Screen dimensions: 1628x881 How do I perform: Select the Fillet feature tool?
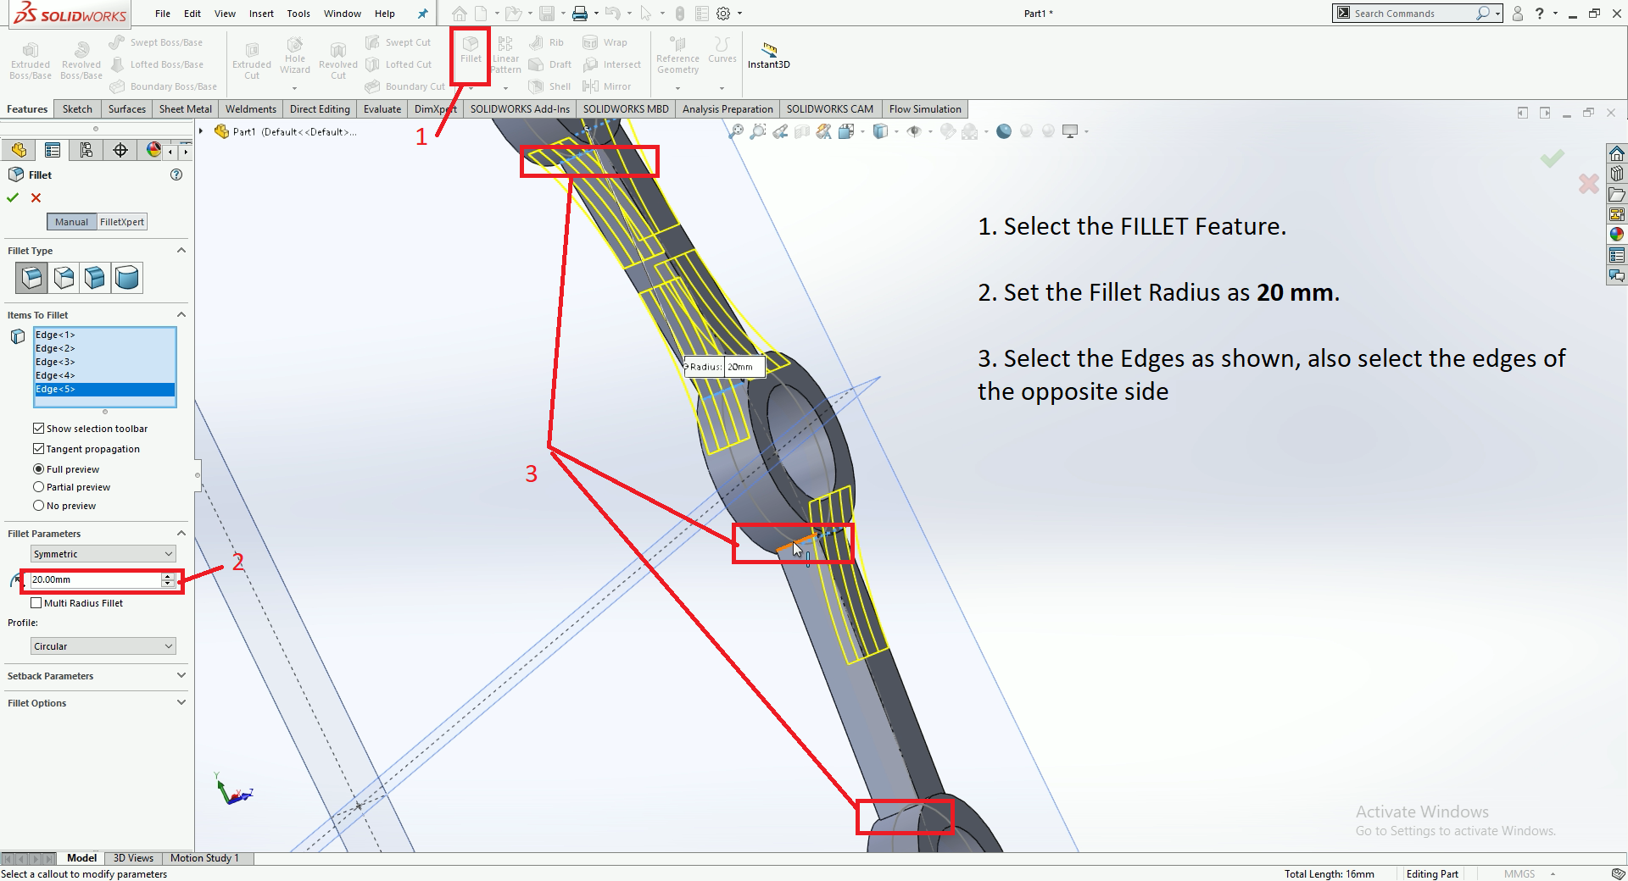[471, 49]
